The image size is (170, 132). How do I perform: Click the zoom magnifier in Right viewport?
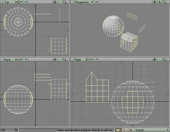tap(165, 60)
